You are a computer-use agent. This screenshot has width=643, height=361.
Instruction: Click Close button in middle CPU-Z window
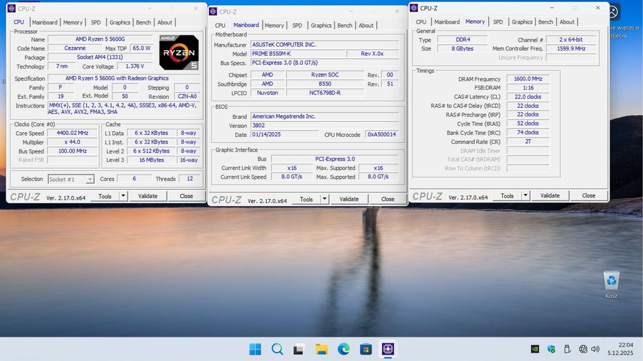point(388,199)
